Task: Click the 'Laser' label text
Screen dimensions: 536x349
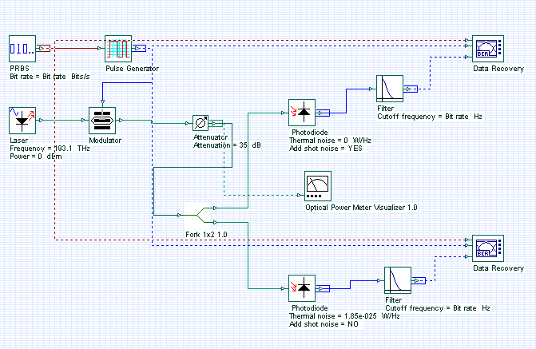Action: tap(19, 140)
